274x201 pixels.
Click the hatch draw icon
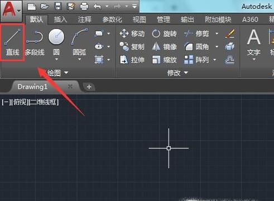coord(99,60)
